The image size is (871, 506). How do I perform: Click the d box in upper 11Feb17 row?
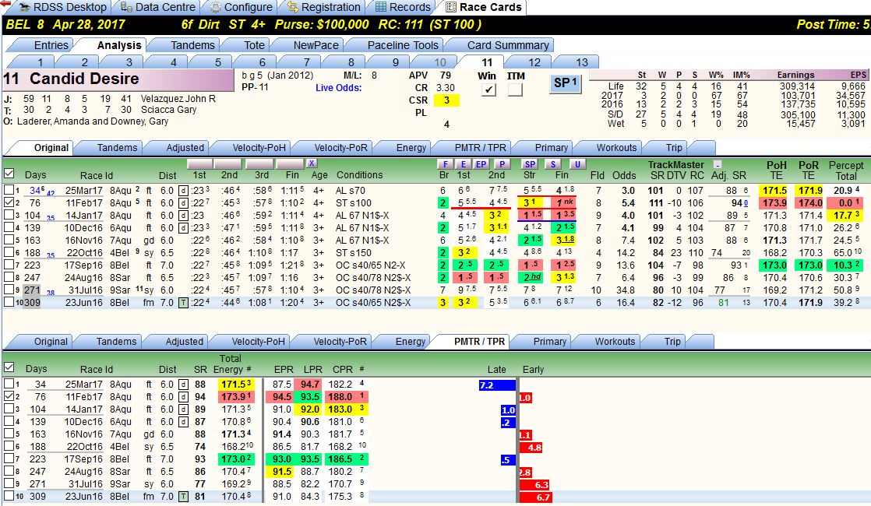pos(183,203)
